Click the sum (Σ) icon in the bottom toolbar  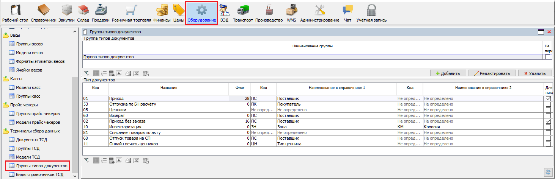[x=120, y=160]
